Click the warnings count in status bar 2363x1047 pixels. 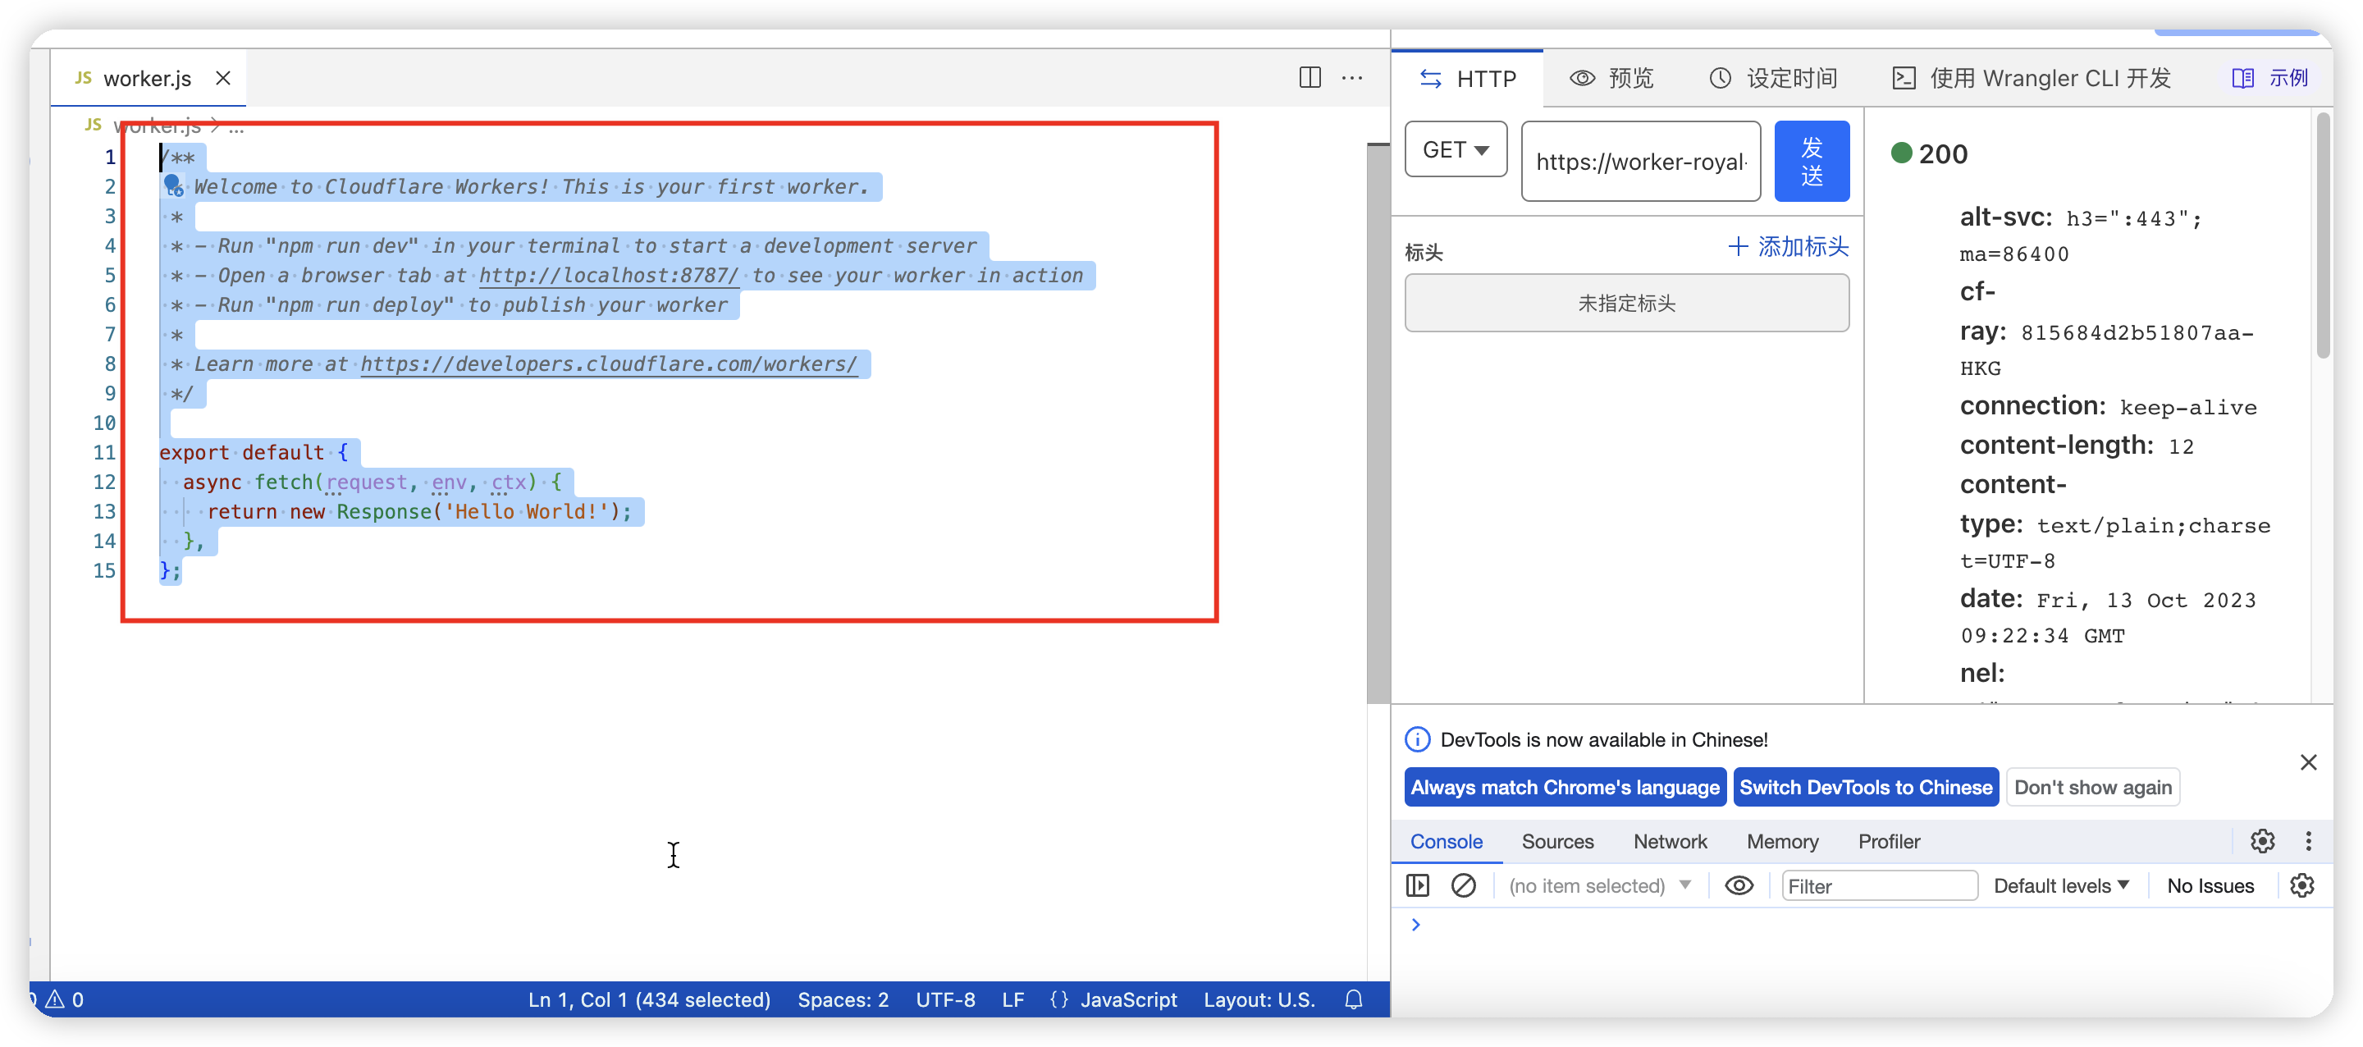66,999
